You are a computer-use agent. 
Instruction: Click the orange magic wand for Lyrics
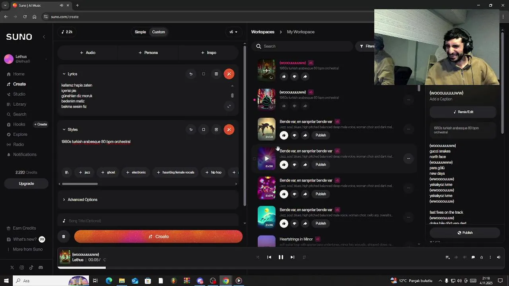(x=229, y=74)
